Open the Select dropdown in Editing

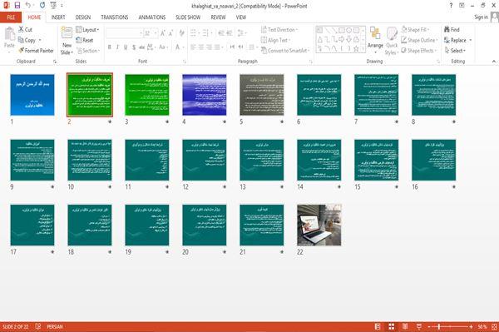455,51
